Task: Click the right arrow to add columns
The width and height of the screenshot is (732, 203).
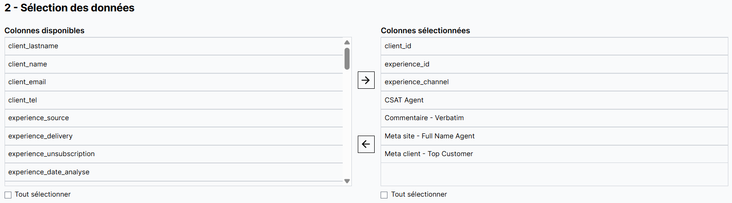Action: [x=366, y=80]
